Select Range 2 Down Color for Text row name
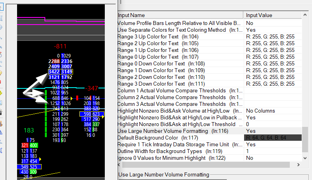312x180 pixels. tap(181, 77)
